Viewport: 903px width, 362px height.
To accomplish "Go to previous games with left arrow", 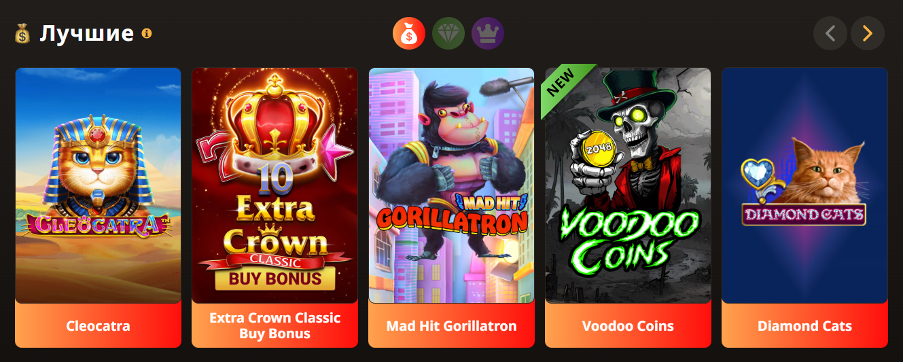I will pos(830,33).
